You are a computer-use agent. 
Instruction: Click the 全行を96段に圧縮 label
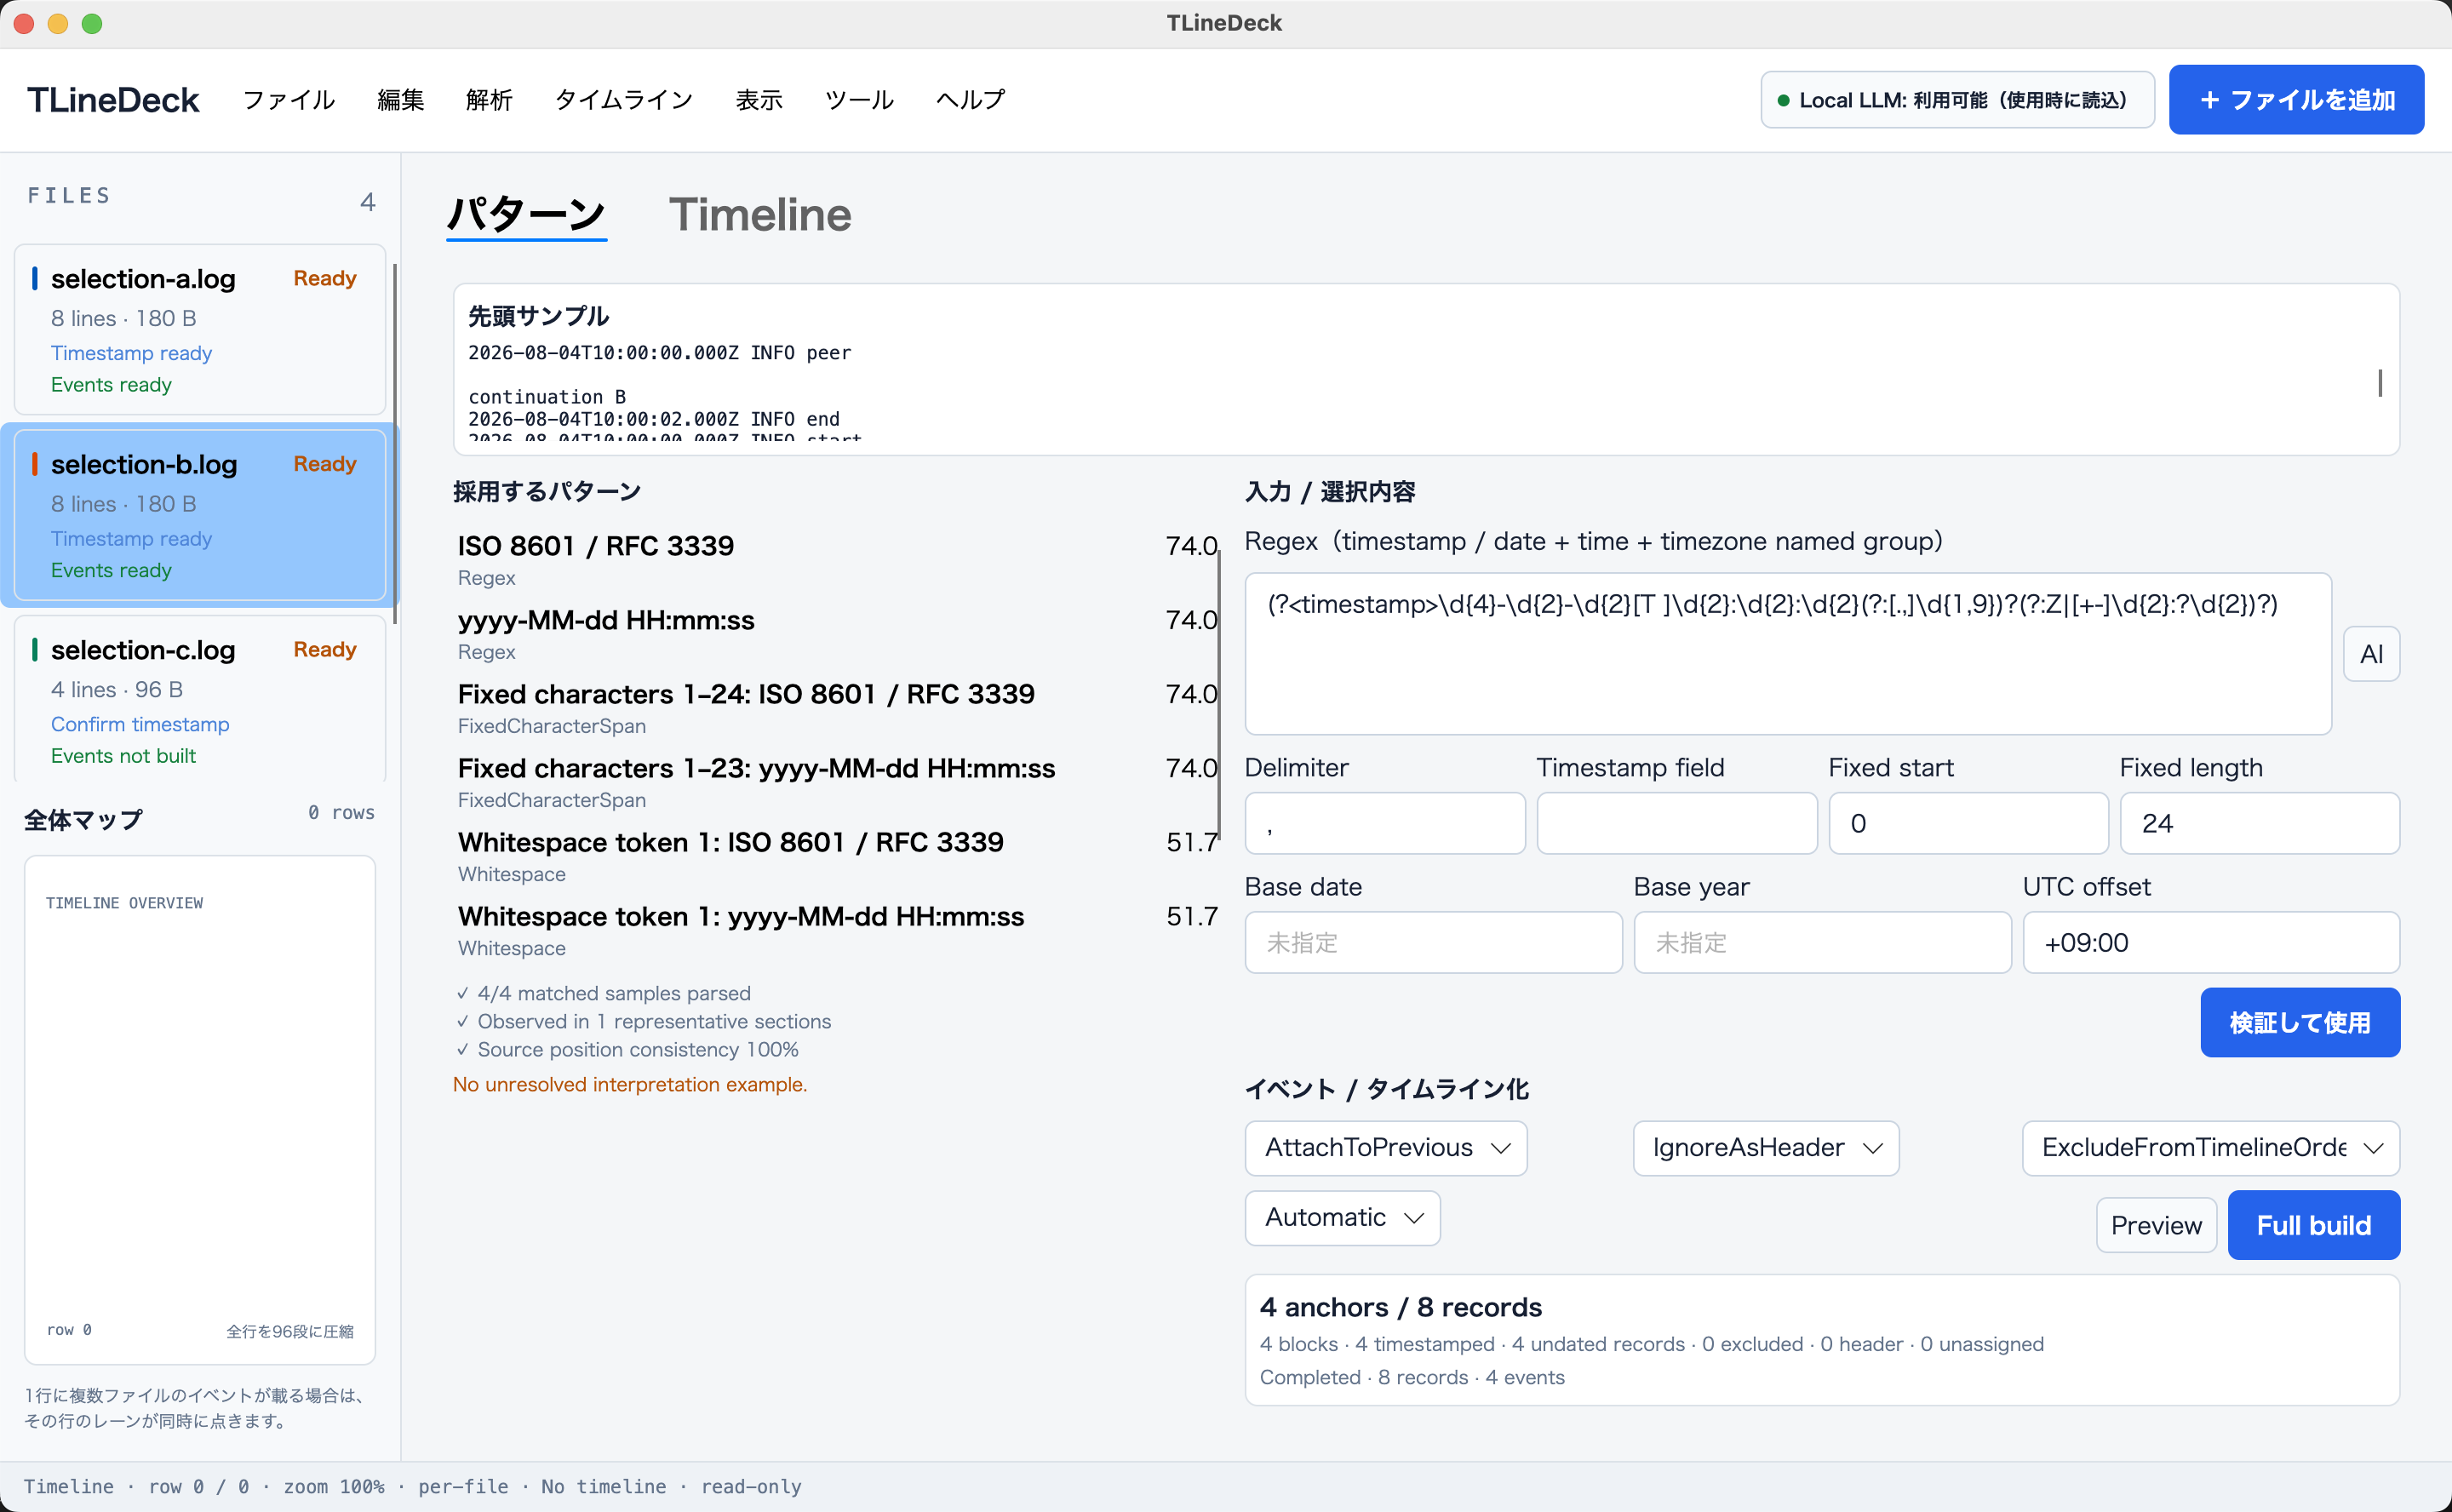tap(290, 1331)
